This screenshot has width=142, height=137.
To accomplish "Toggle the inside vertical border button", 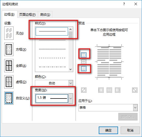I will (109, 90).
